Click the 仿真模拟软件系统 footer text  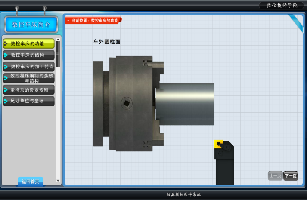tap(184, 194)
